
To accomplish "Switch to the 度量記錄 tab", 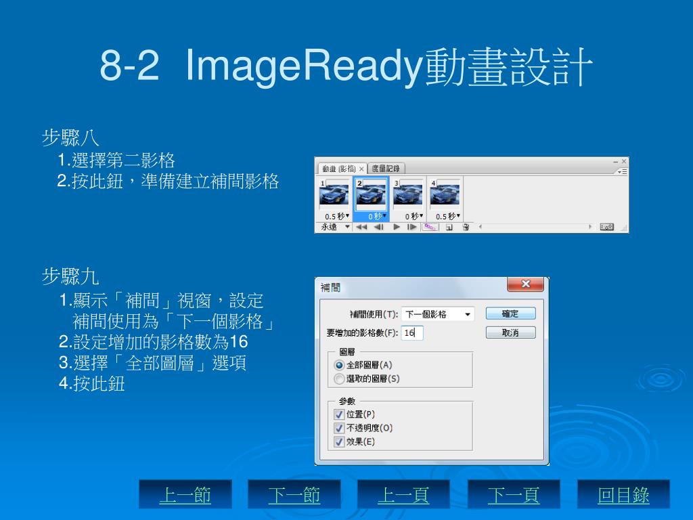I will [x=385, y=169].
